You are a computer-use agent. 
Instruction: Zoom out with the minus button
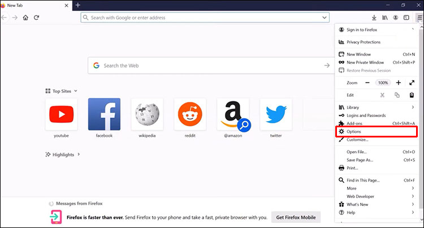[x=367, y=83]
